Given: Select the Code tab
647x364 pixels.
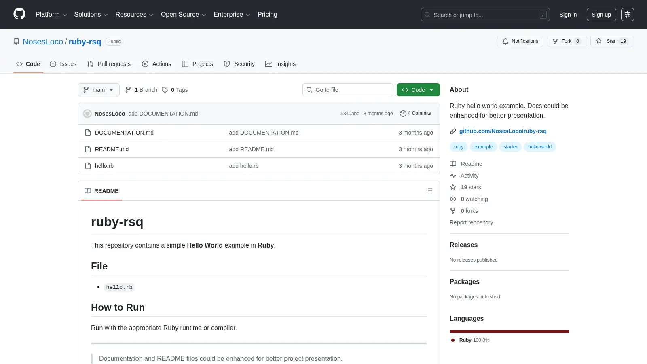Looking at the screenshot, I should point(28,64).
